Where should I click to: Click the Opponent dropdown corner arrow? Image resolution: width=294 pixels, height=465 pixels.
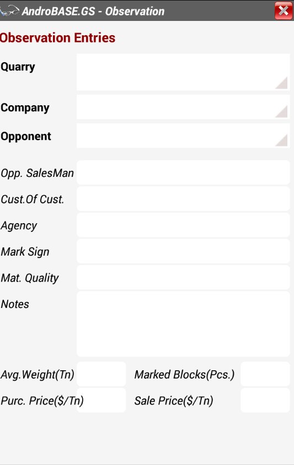pos(281,140)
